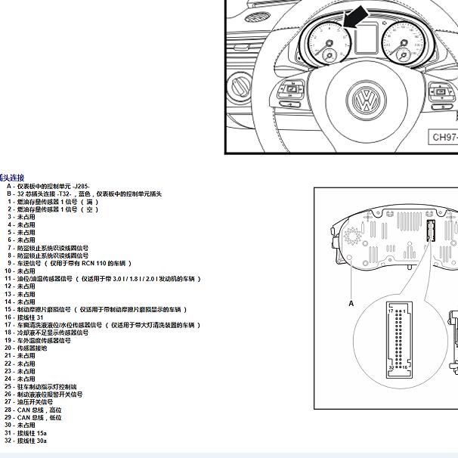Click pin 2 燃油存量传感器 1 信号（空）
Viewport: 458px width, 458px height.
coord(53,209)
